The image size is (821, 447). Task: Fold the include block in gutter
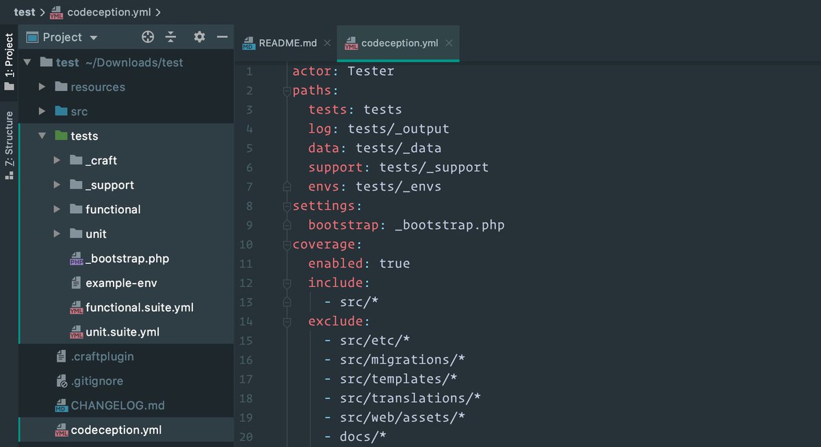(x=287, y=282)
